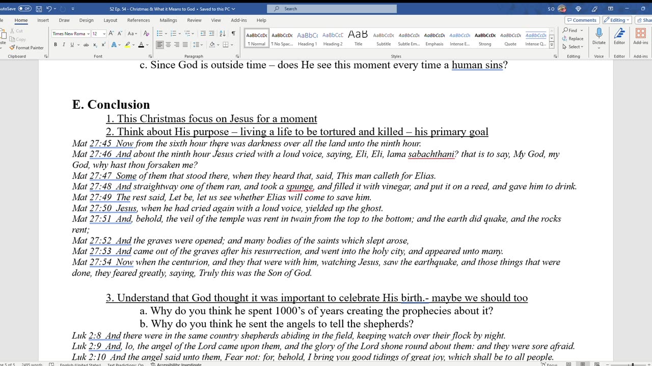This screenshot has height=366, width=652.
Task: Justify the paragraph text
Action: pos(185,45)
